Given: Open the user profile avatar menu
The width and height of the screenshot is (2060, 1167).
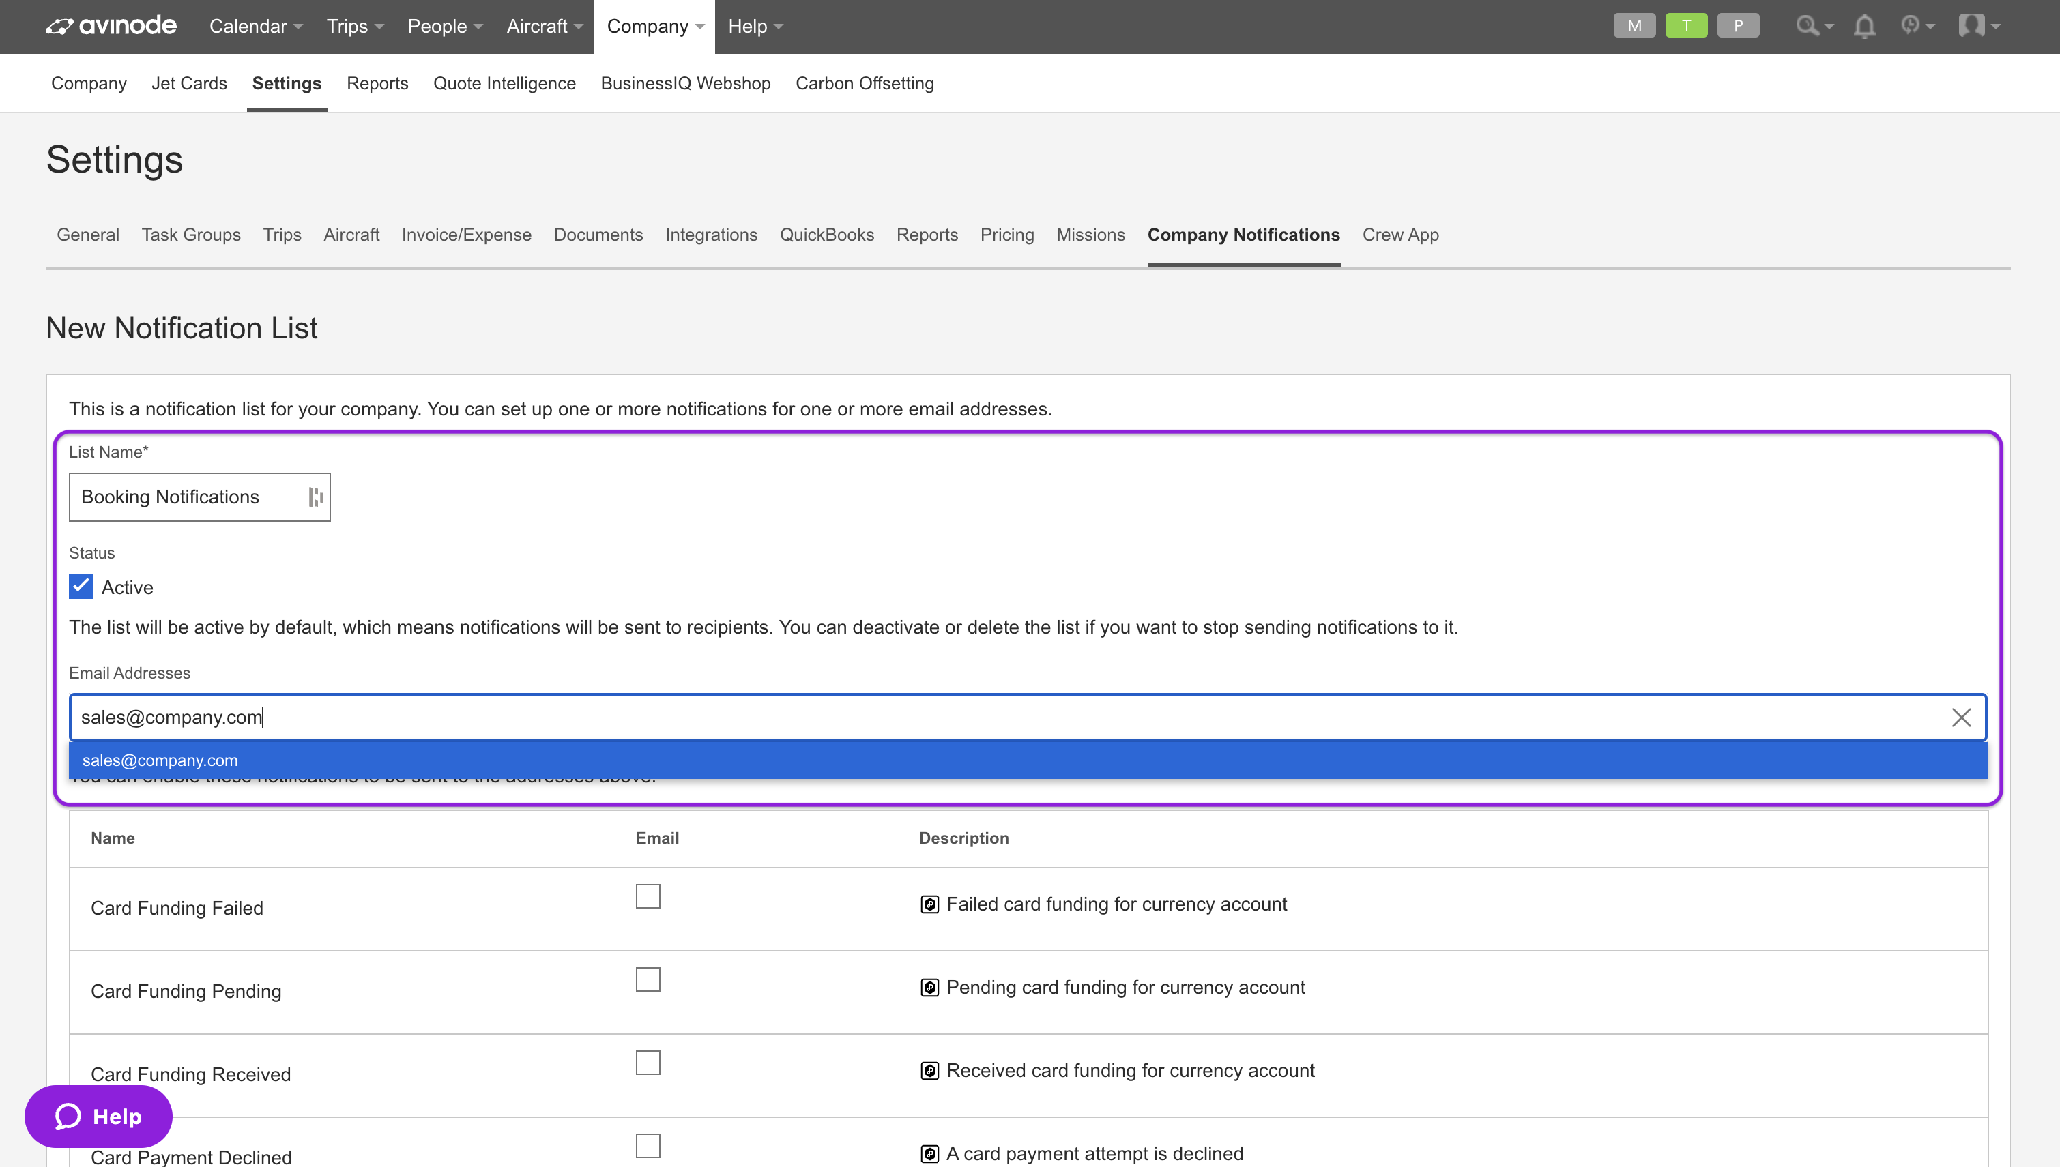Looking at the screenshot, I should click(x=1979, y=26).
